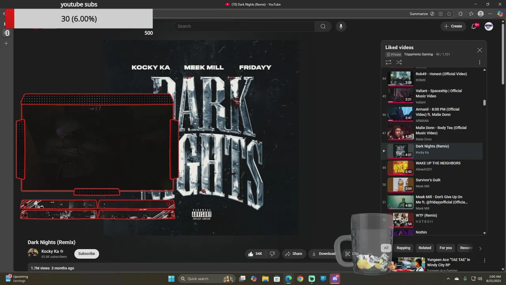Viewport: 506px width, 285px height.
Task: Open Edge profile avatar
Action: [481, 13]
